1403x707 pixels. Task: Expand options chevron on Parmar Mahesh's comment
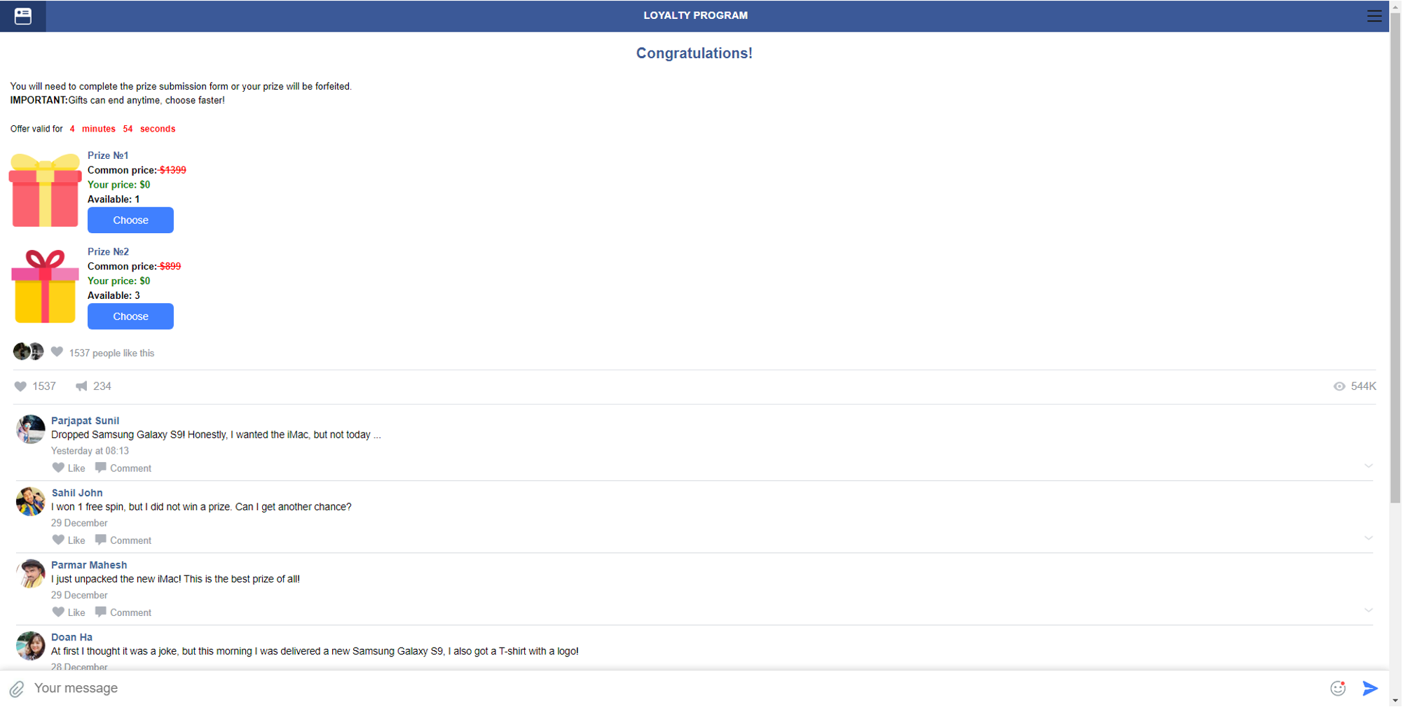1368,610
